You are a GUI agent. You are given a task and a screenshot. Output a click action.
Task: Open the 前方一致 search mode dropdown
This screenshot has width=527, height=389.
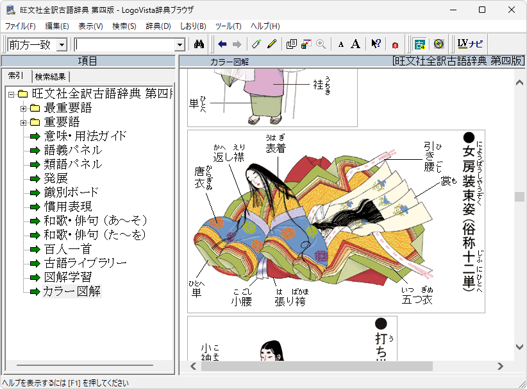point(62,44)
